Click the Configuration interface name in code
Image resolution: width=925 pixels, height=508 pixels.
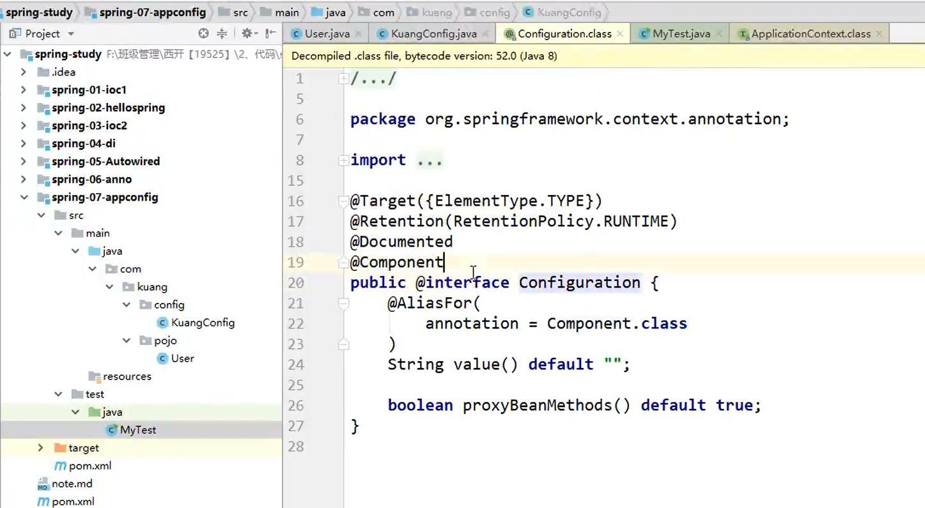[579, 282]
